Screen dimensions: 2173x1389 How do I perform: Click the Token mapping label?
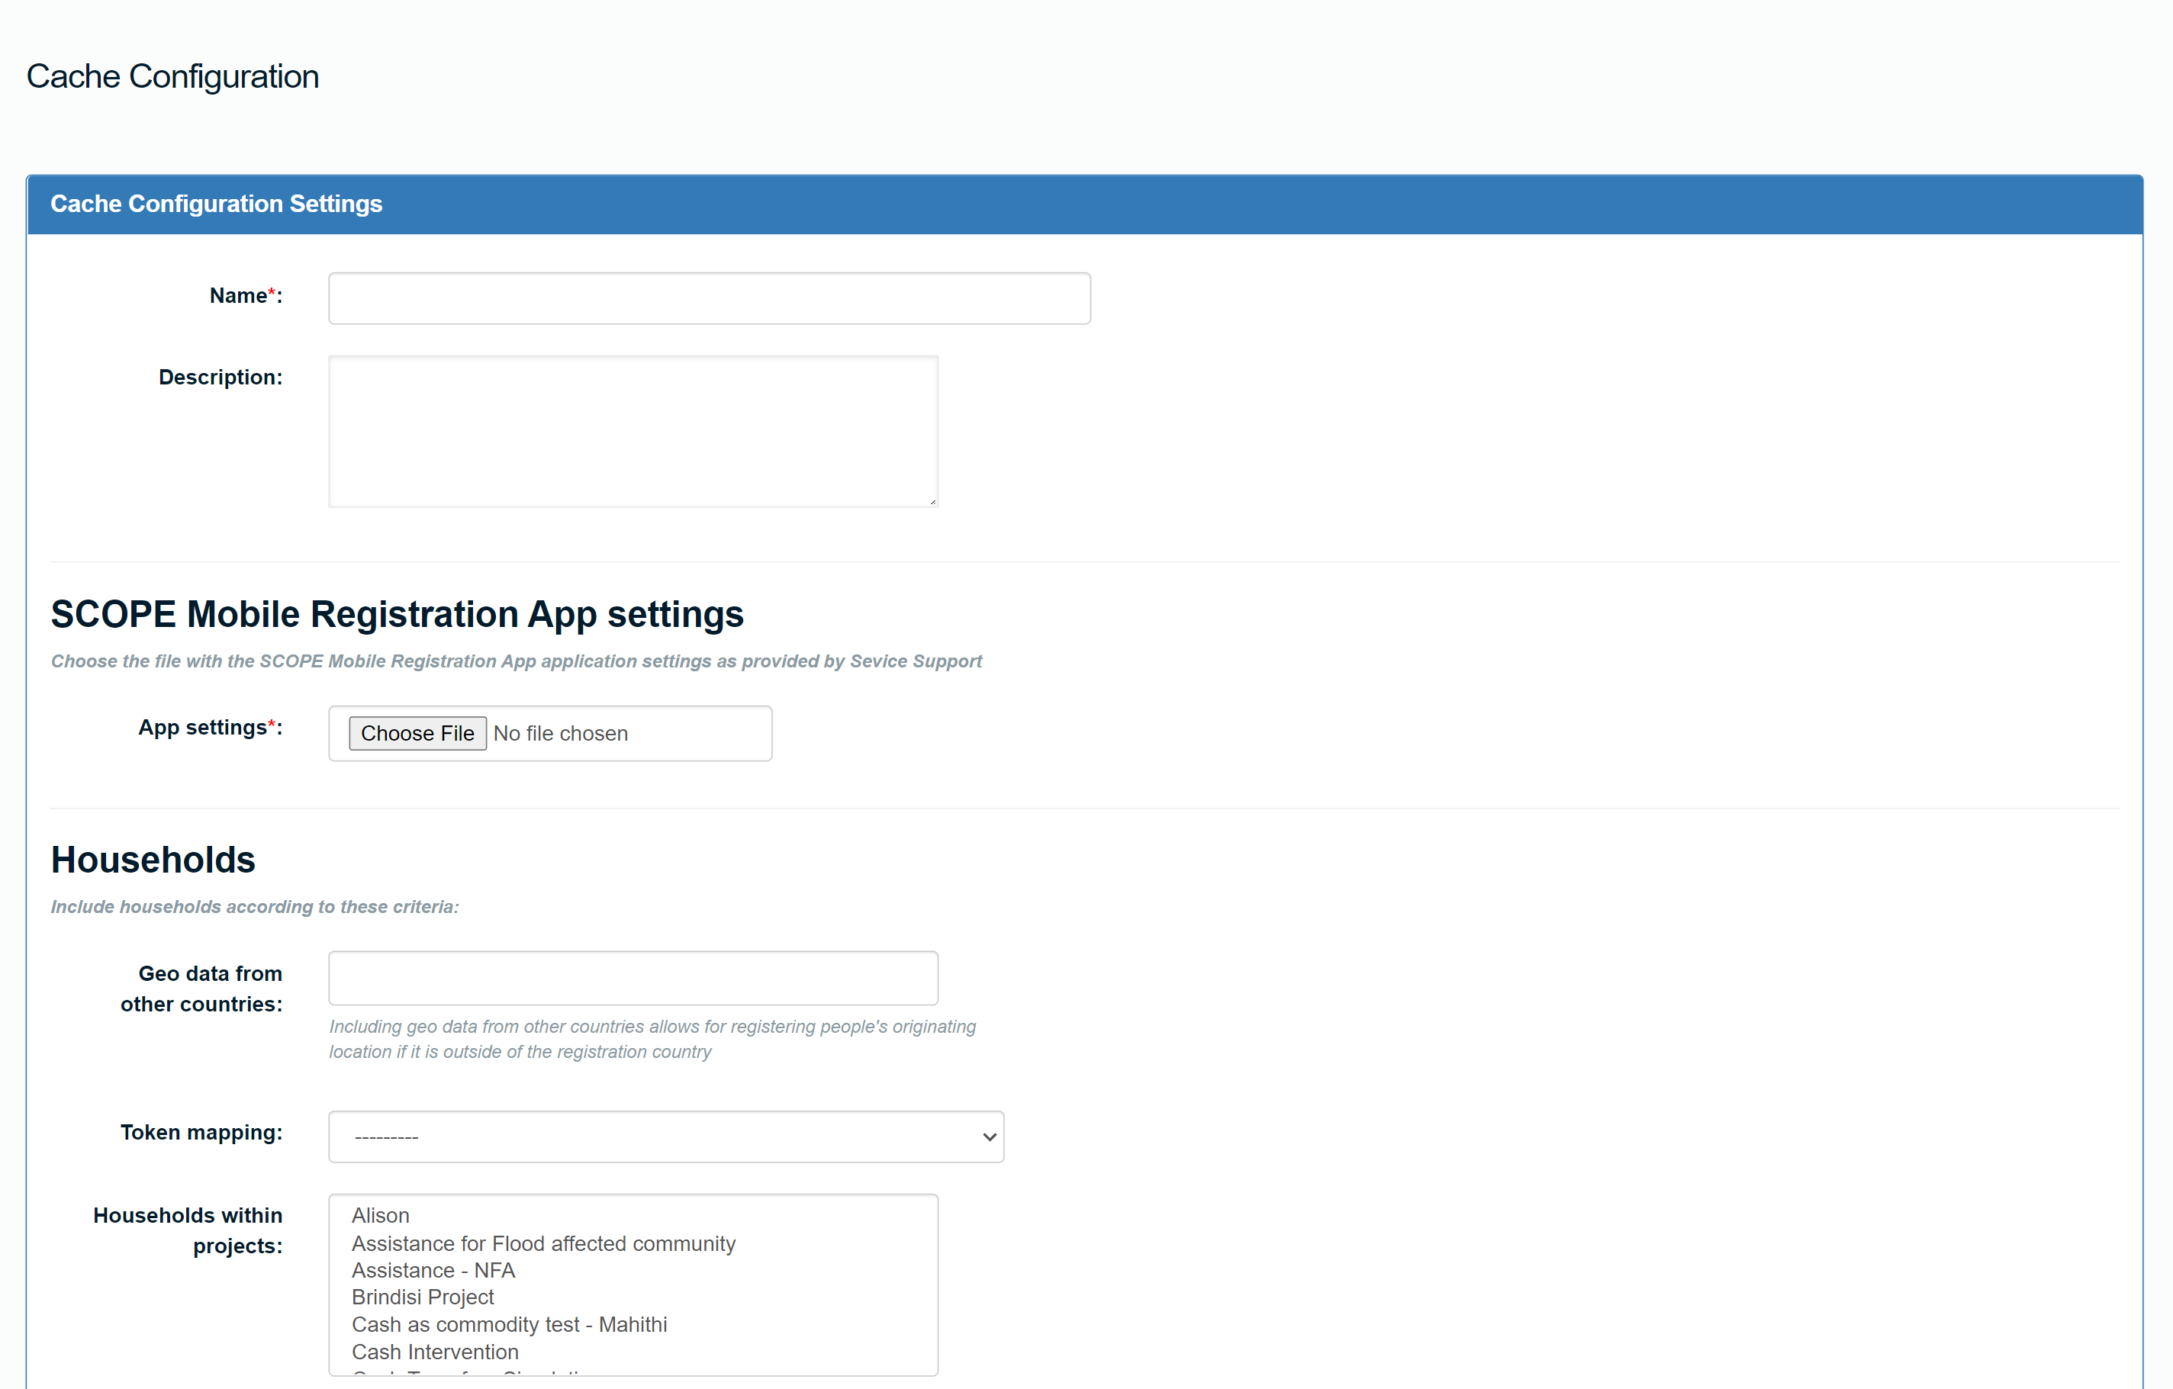(x=201, y=1133)
